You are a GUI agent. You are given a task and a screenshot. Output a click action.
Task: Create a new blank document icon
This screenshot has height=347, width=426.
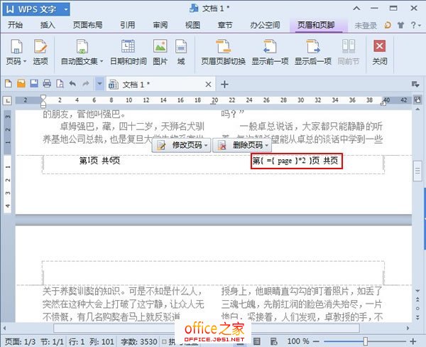9,84
